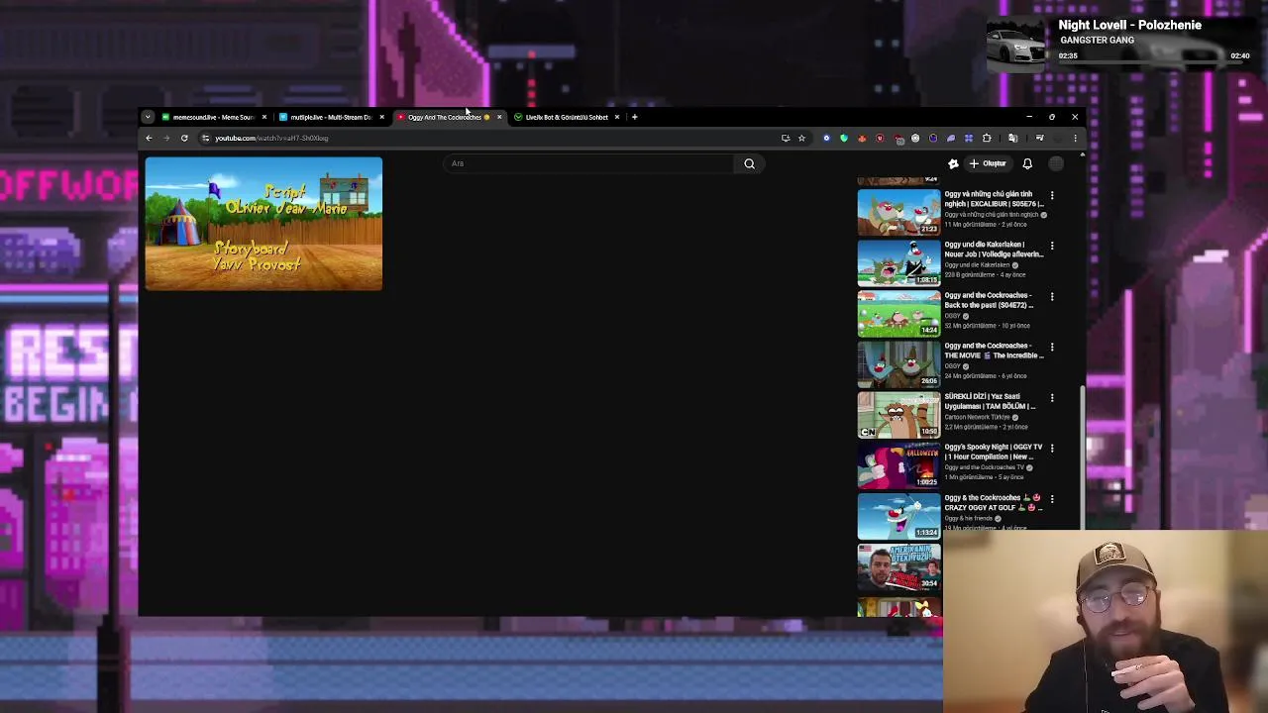Switch to the LiveIx Bot tab
1268x713 pixels.
coord(566,117)
